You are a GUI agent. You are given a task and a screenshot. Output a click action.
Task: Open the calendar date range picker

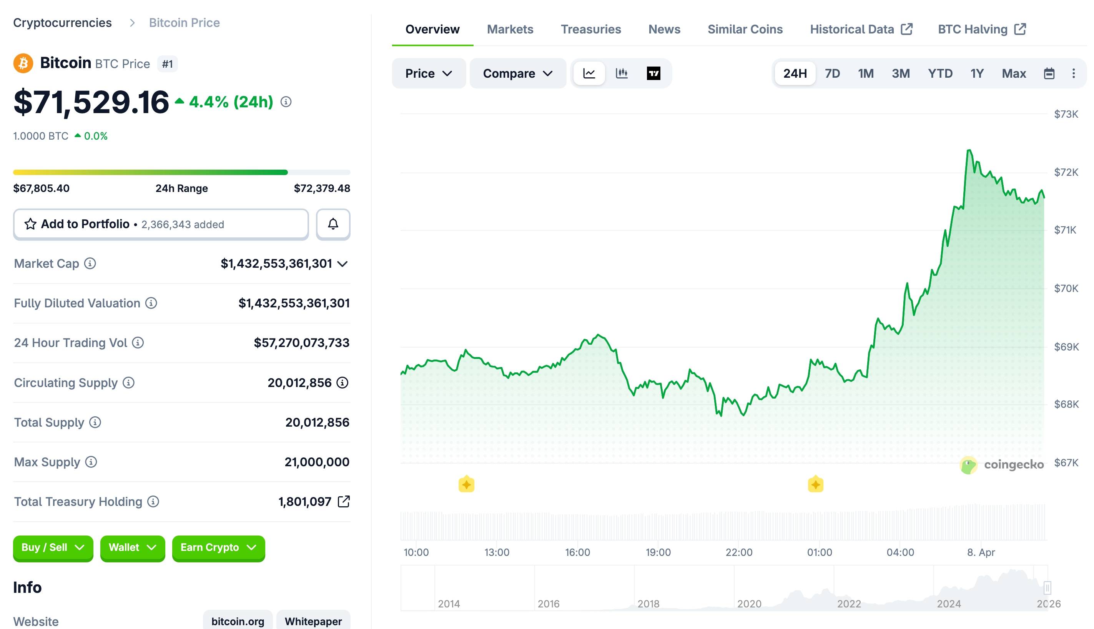pos(1049,73)
